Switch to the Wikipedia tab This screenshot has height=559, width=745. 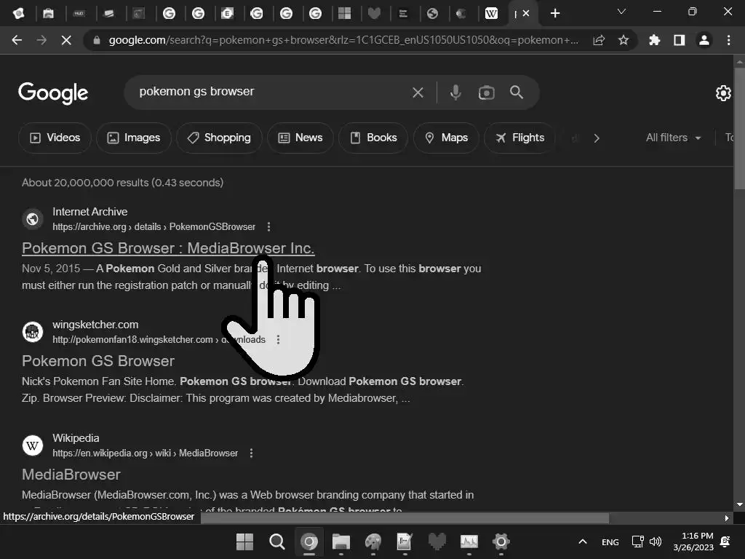point(491,13)
